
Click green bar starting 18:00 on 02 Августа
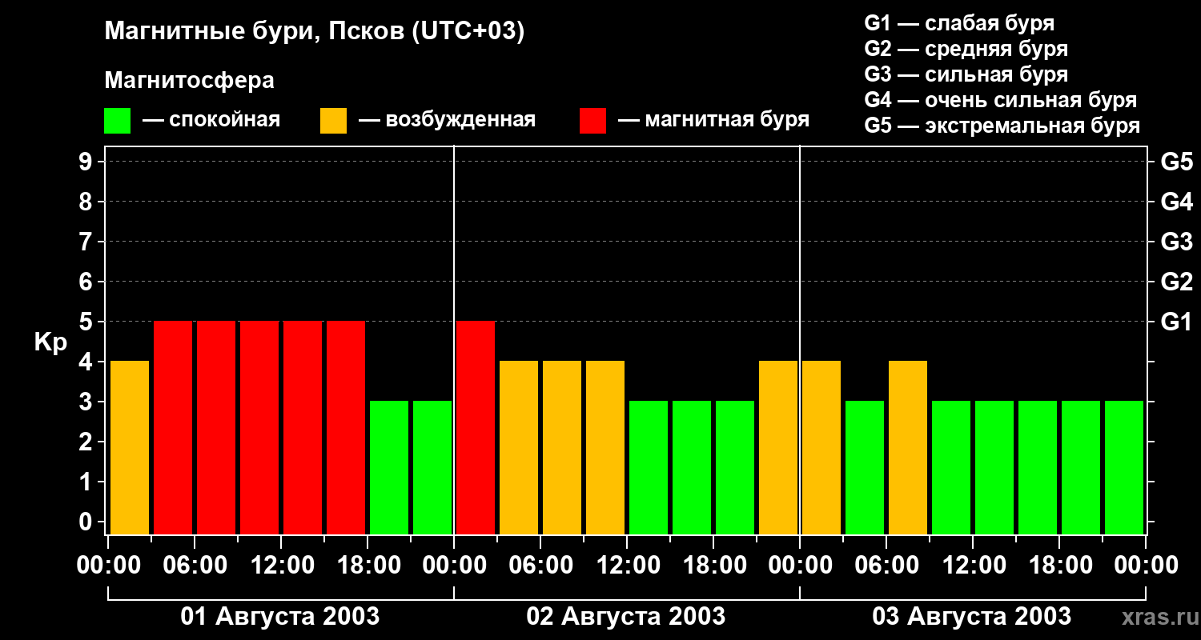(x=735, y=467)
